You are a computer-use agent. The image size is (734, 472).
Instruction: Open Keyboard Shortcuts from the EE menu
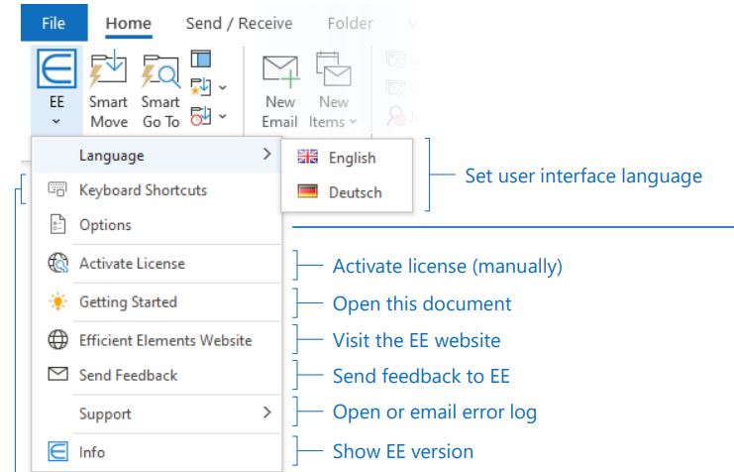coord(143,190)
